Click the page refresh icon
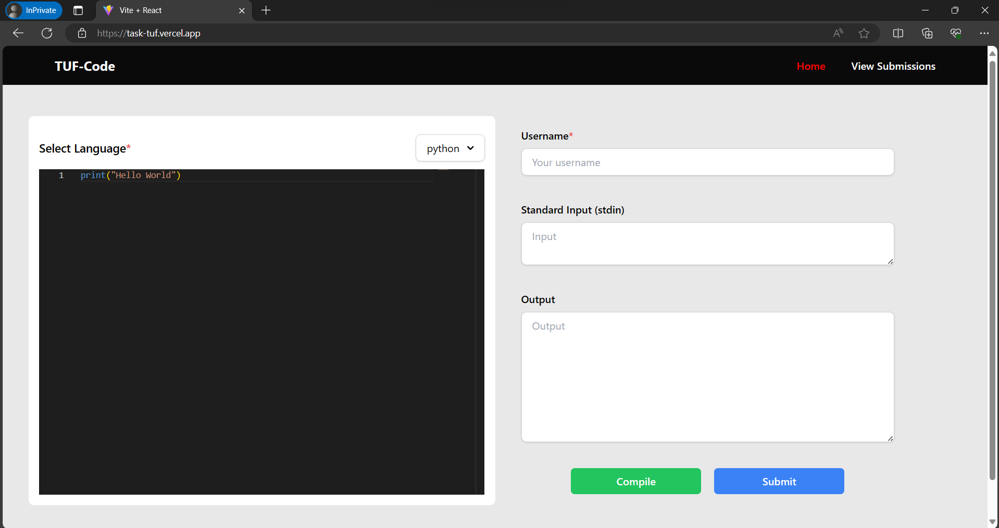The height and width of the screenshot is (528, 999). [47, 33]
